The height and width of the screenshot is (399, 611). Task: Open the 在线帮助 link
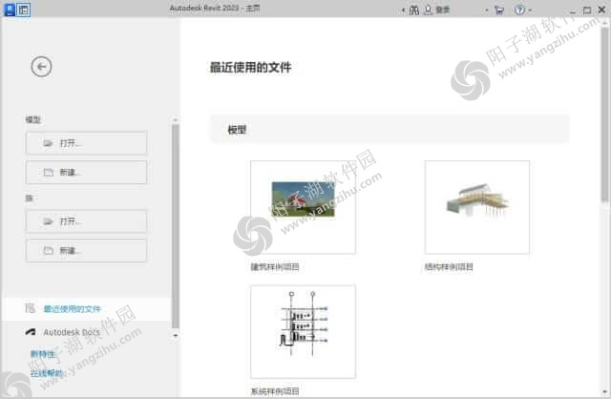pos(47,373)
